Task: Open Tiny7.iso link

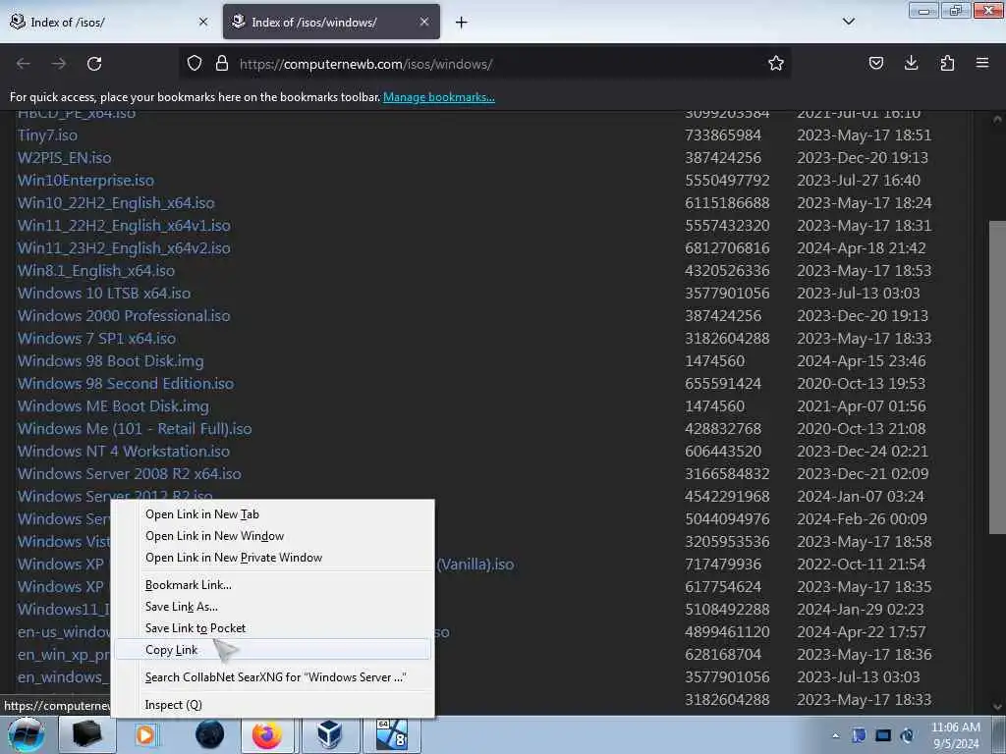Action: click(47, 135)
